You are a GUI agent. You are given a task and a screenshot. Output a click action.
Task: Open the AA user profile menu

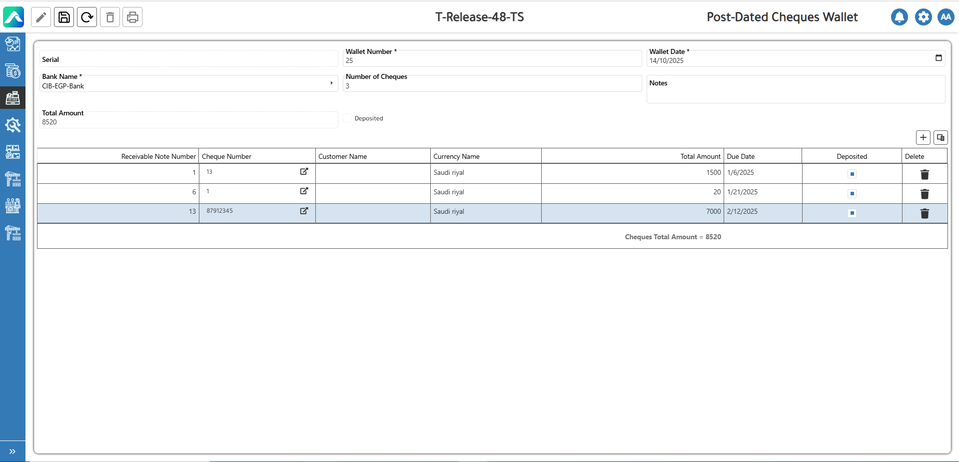point(946,17)
